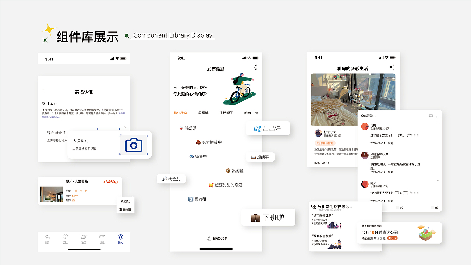
Task: Tap the 找舍友 floating mood chip
Action: coord(171,179)
